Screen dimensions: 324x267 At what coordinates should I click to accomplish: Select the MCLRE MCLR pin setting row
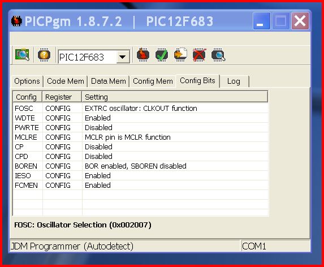tap(140, 137)
